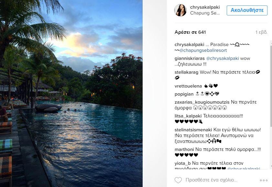This screenshot has width=272, height=187.
Task: Open stelinatsismenaki's profile
Action: (193, 130)
